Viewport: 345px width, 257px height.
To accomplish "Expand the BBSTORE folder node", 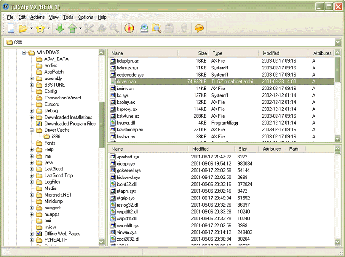I will (x=32, y=85).
